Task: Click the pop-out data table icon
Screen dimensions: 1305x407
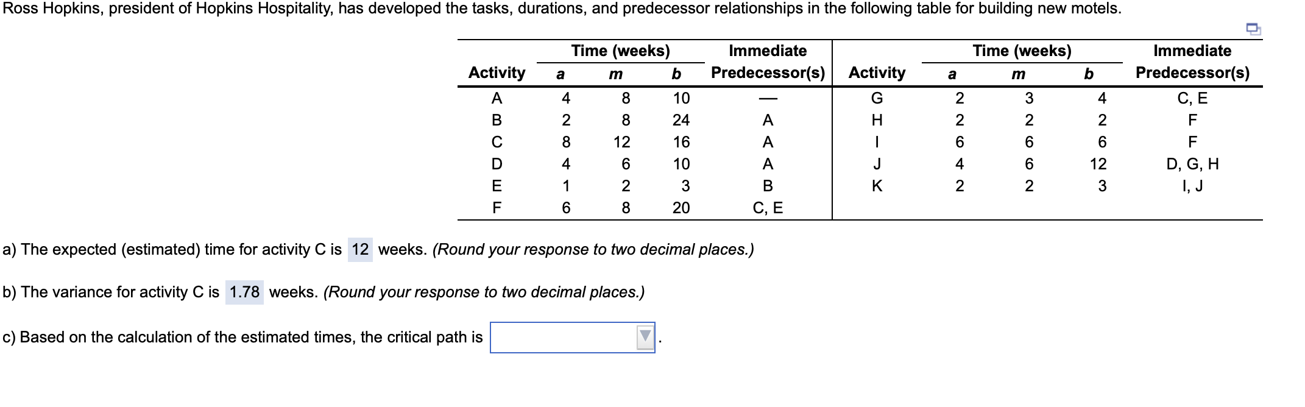Action: (1252, 29)
